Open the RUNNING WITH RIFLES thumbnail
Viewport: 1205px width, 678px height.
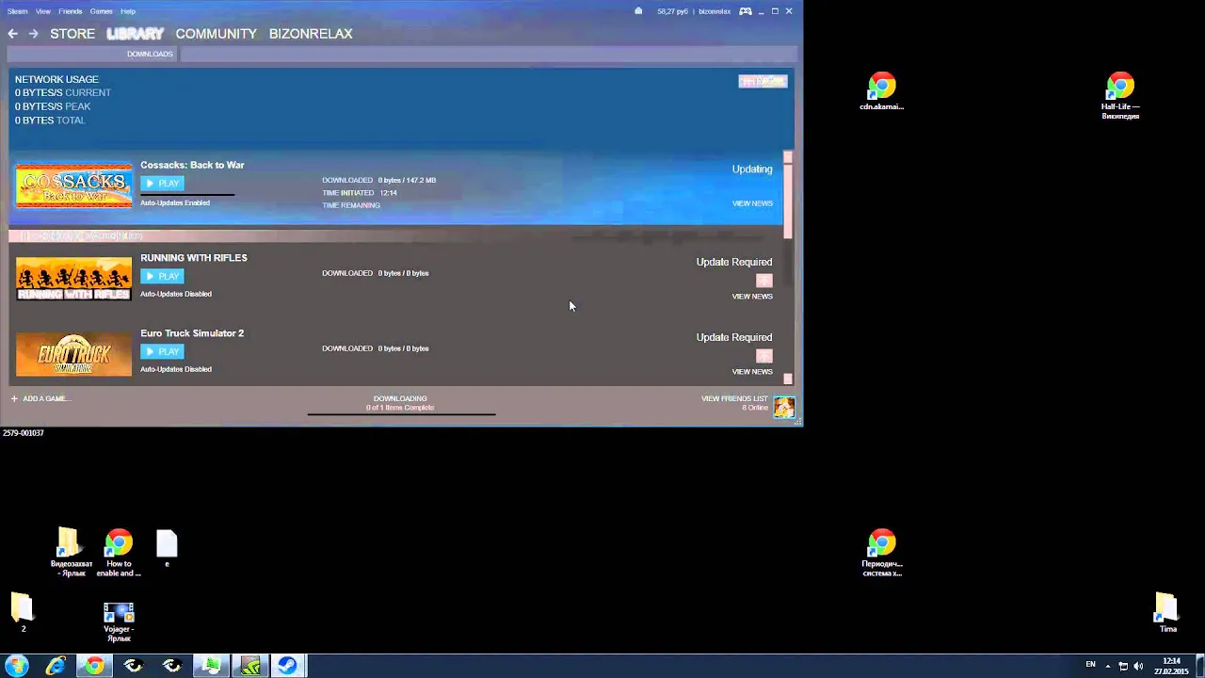pyautogui.click(x=74, y=279)
